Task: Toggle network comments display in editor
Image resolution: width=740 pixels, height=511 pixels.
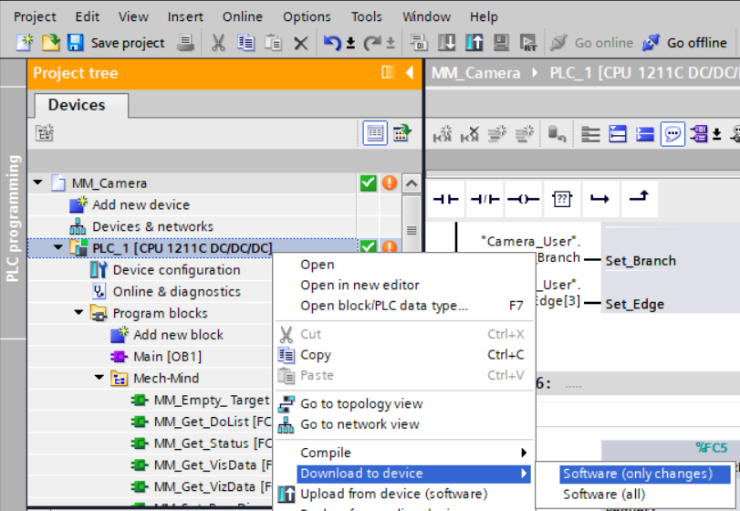Action: [x=672, y=135]
